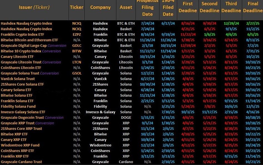Viewport: 263px width, 165px height.
Task: Select the Asset column header
Action: (x=126, y=7)
